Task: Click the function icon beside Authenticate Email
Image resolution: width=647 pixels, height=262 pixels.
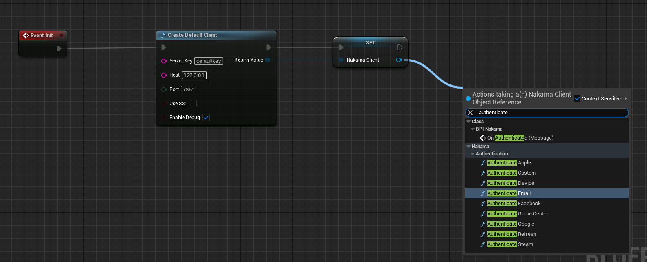Action: (x=483, y=193)
